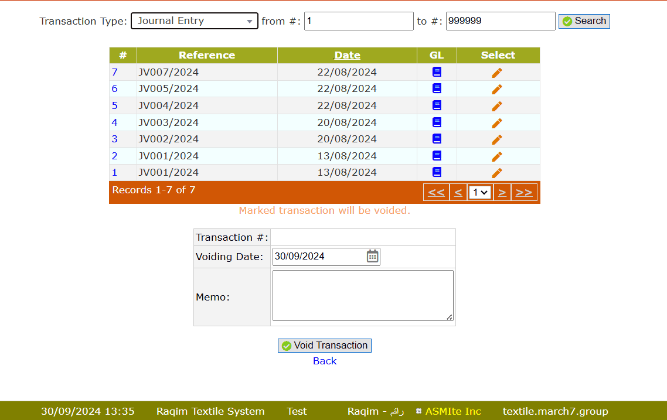Expand the Transaction Type dropdown

[194, 21]
